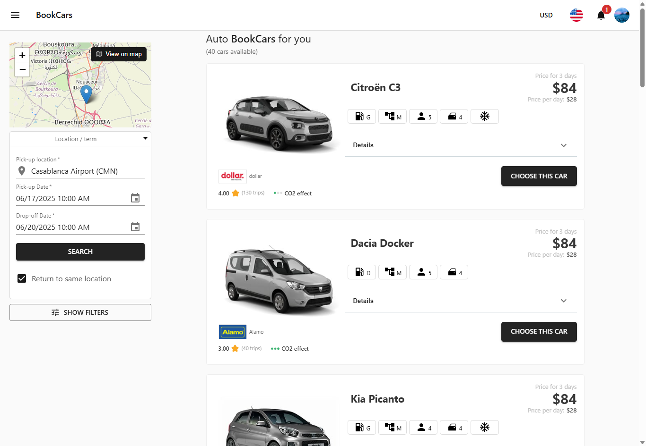Click Citroën C3 doors icon
Viewport: 646px width, 446px height.
(454, 117)
